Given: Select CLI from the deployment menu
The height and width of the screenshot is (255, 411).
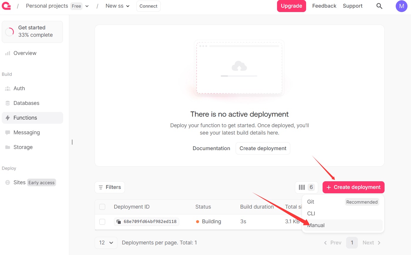Looking at the screenshot, I should 311,214.
